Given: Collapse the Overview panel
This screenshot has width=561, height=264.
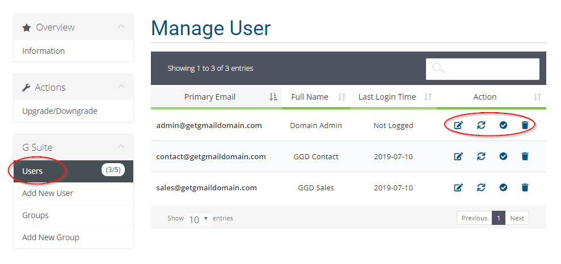Looking at the screenshot, I should point(121,27).
